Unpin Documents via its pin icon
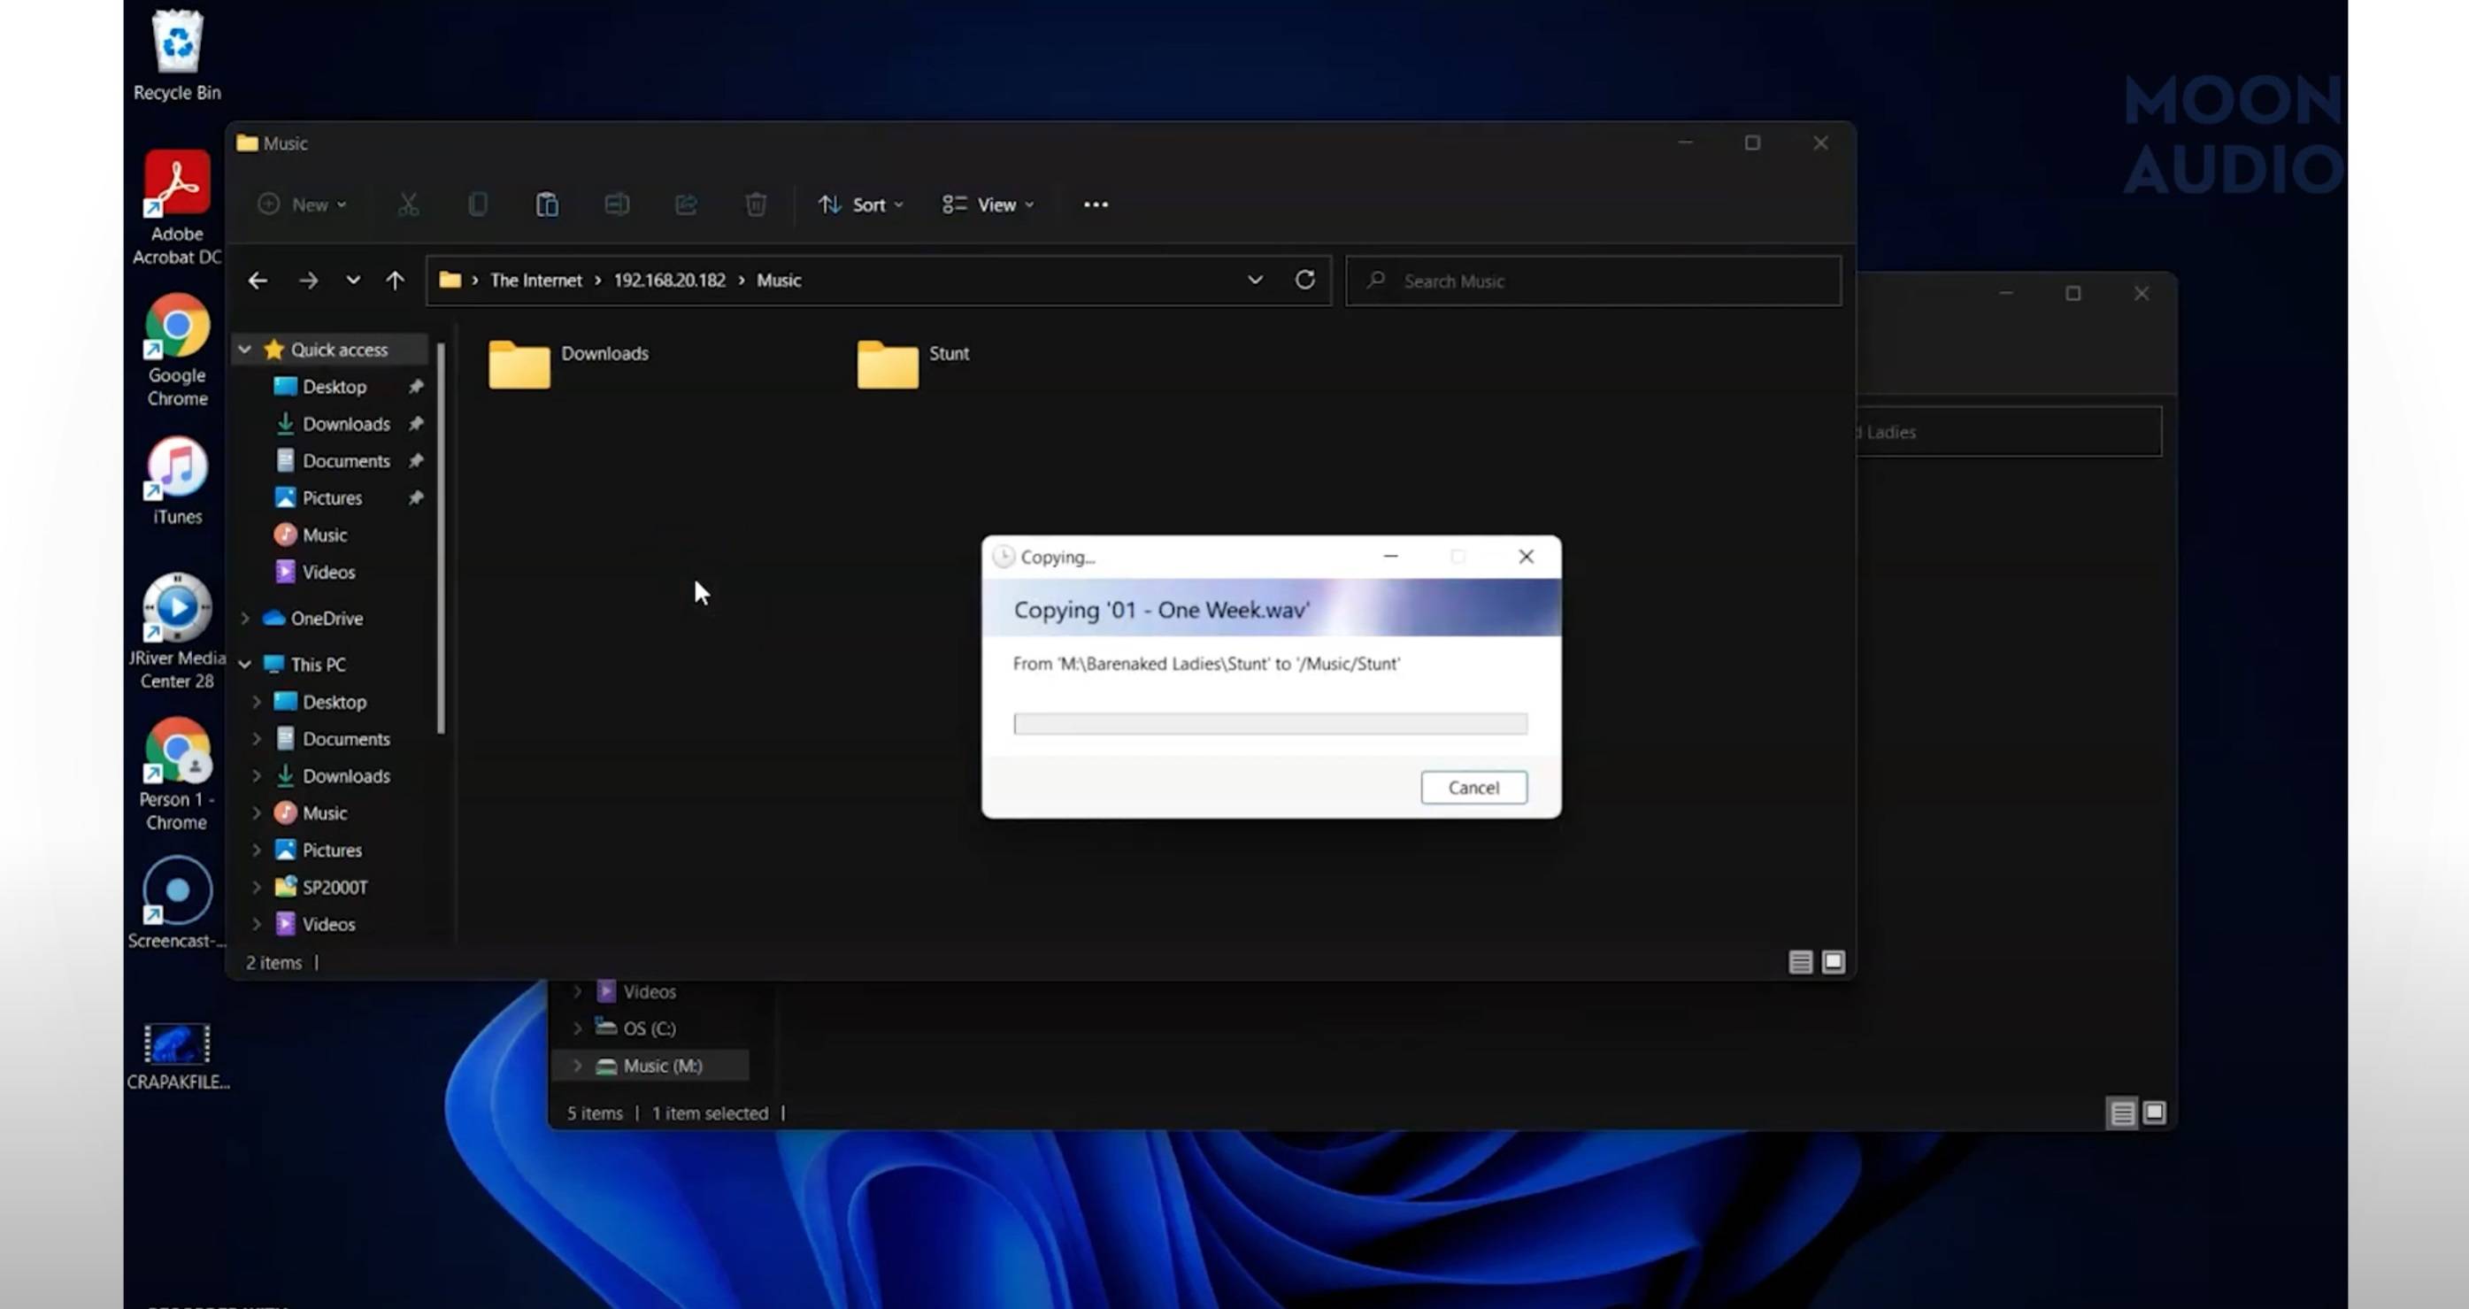Screen dimensions: 2469x1309 (415, 461)
